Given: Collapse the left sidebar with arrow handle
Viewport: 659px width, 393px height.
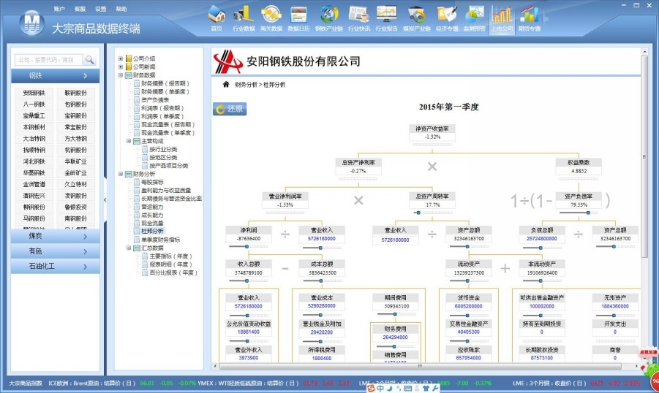Looking at the screenshot, I should (105, 200).
